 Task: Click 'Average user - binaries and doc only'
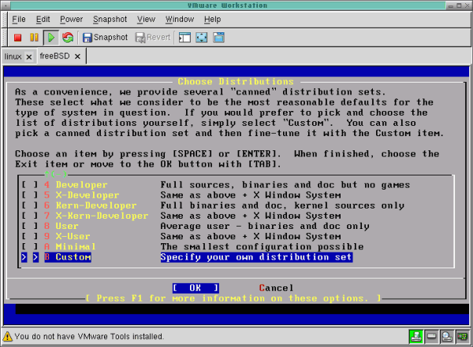pos(265,226)
